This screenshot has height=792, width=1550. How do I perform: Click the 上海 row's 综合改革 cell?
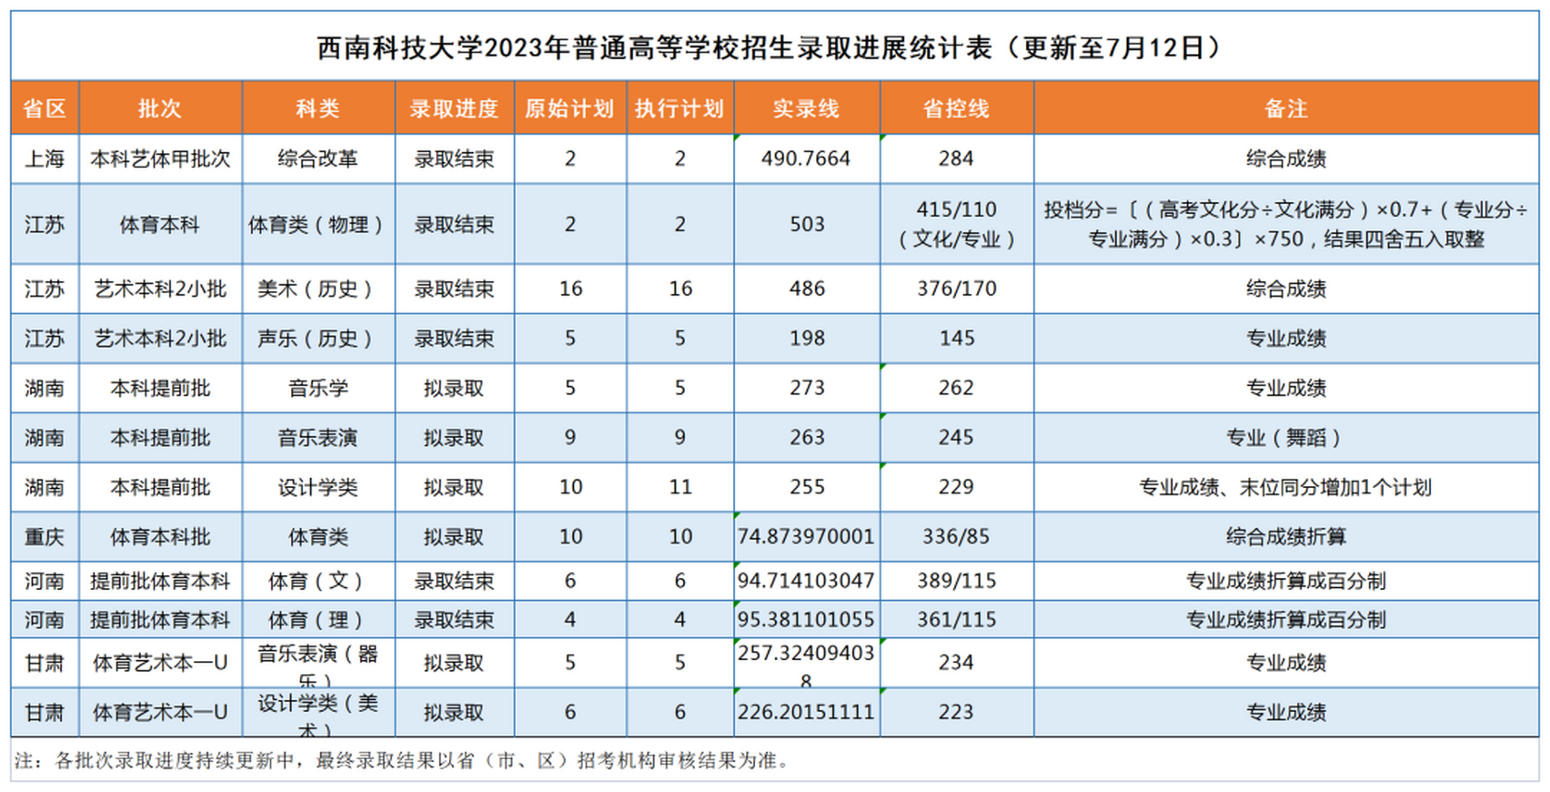pos(318,158)
